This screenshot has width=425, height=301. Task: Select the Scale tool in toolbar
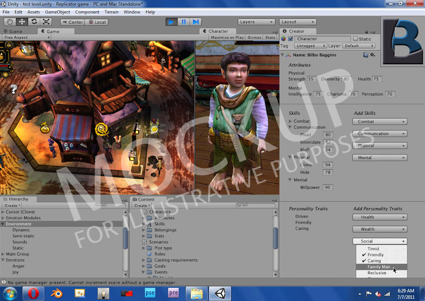pos(46,22)
